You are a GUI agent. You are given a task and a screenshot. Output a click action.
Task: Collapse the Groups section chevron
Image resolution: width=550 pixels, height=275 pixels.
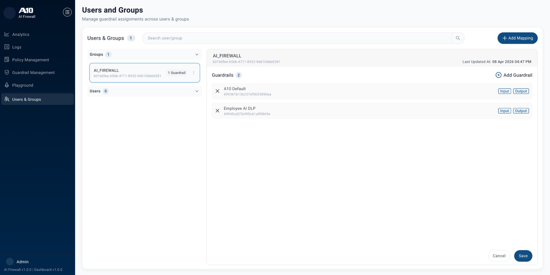197,55
